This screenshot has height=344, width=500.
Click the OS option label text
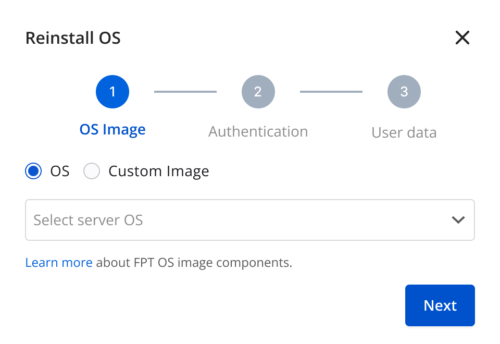tap(59, 171)
